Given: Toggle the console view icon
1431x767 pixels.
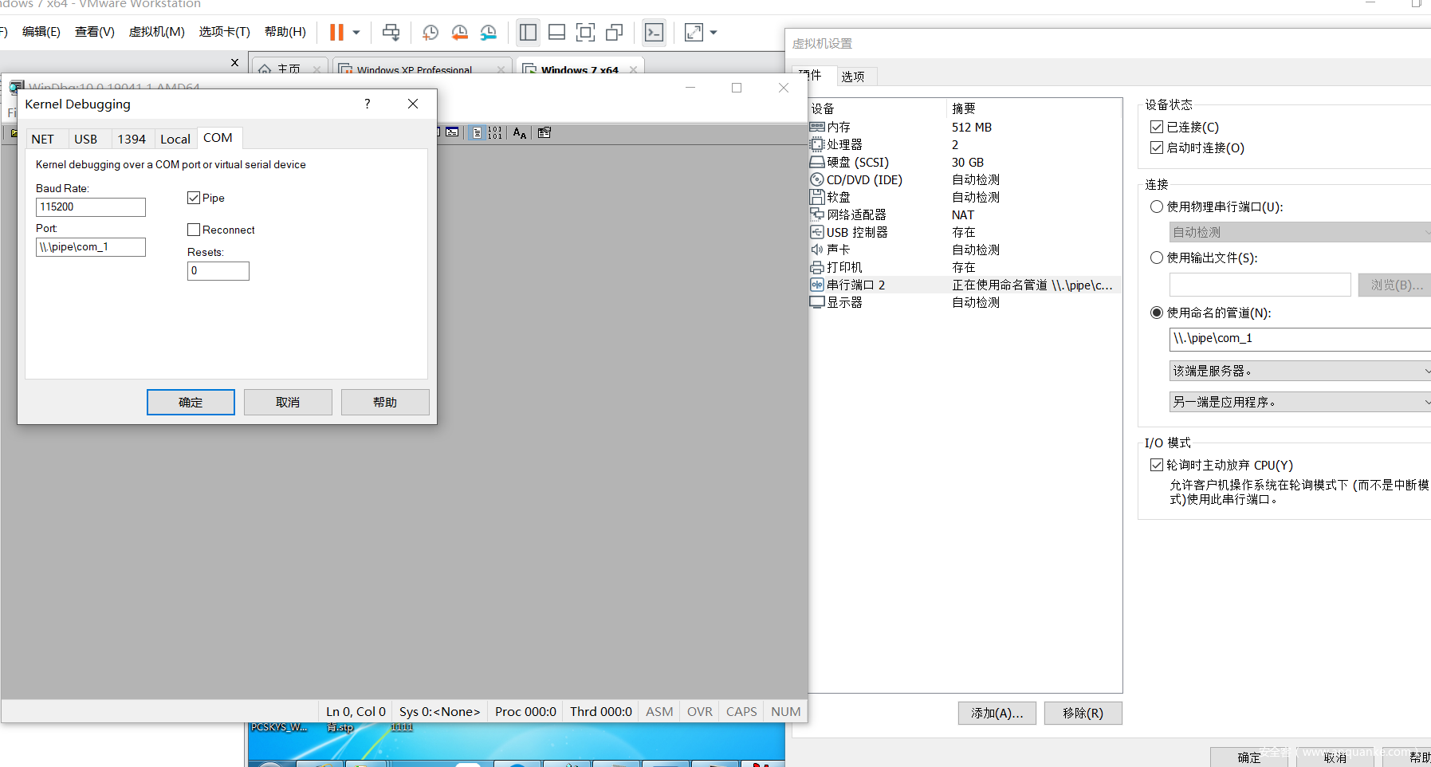Looking at the screenshot, I should [654, 33].
